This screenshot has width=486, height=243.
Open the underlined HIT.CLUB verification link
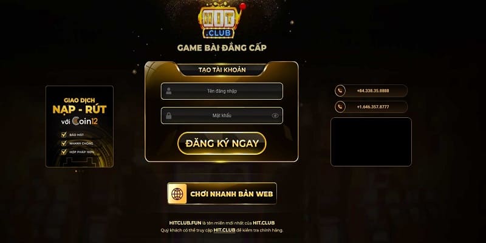224,230
